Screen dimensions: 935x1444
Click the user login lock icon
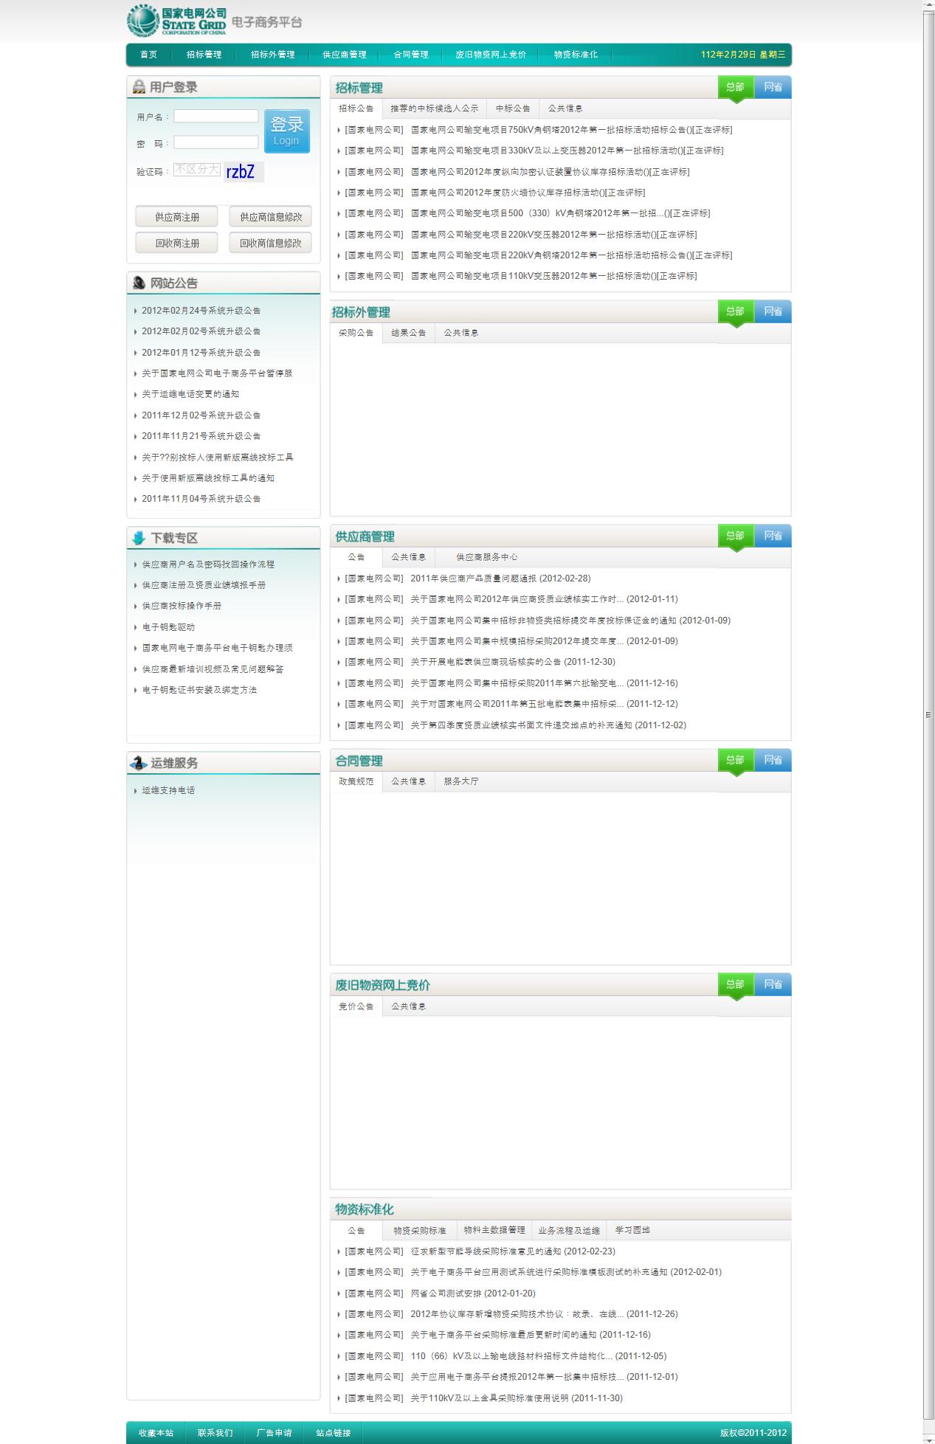138,87
